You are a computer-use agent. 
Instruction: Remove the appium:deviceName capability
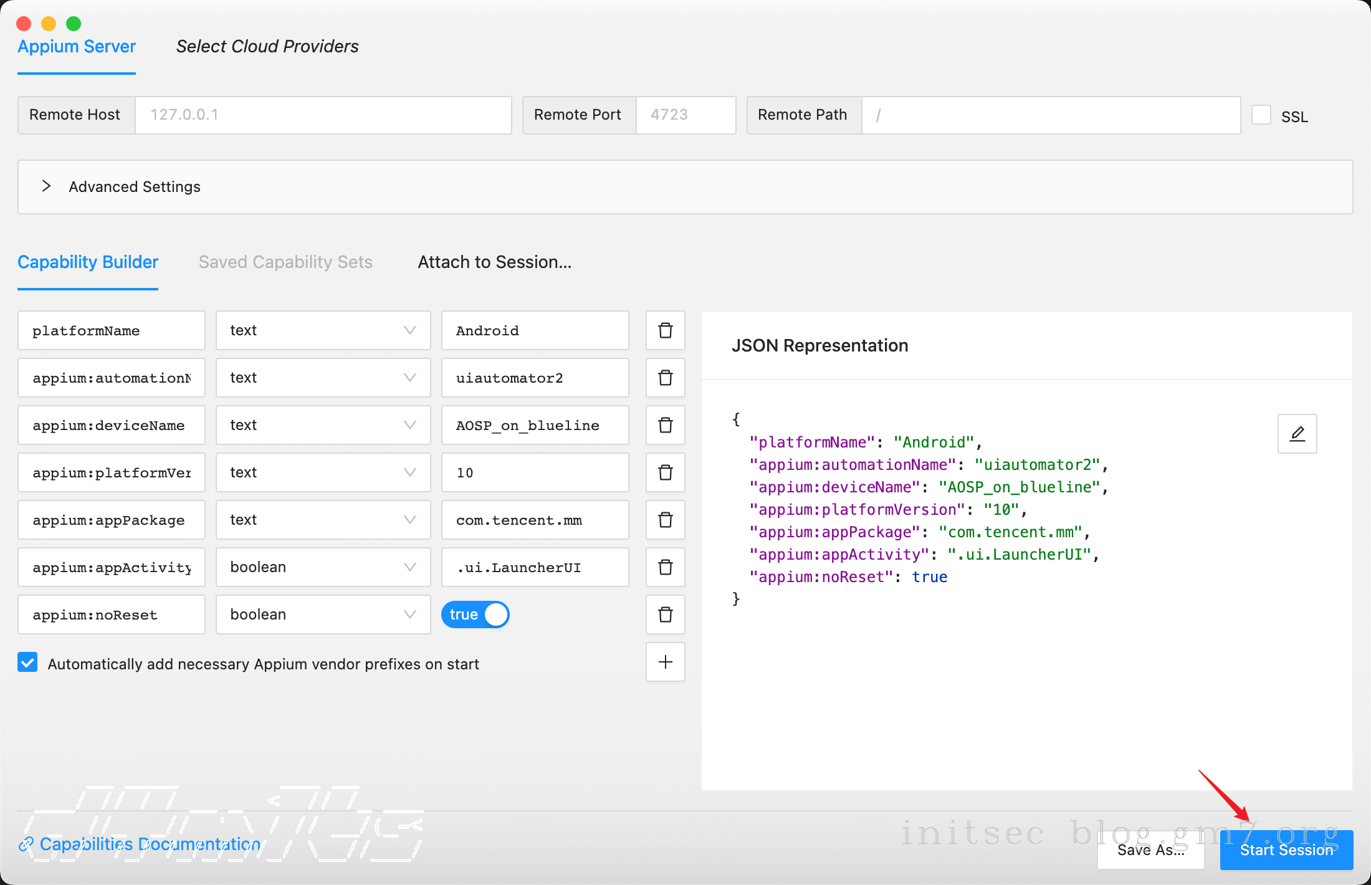[665, 425]
